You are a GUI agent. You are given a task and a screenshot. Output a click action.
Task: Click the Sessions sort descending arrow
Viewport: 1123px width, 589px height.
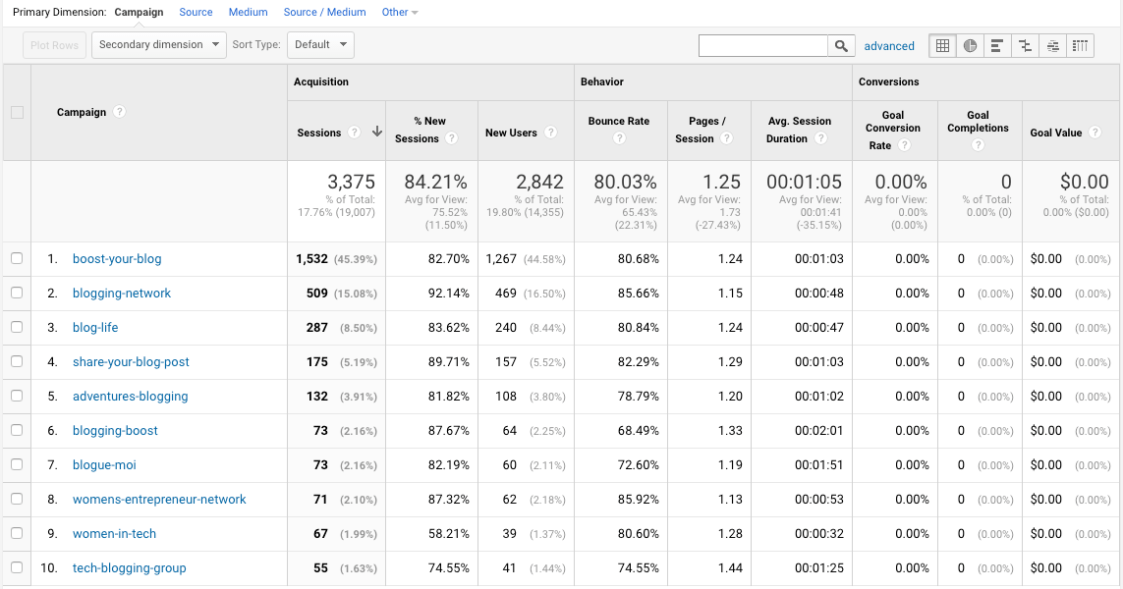(376, 132)
